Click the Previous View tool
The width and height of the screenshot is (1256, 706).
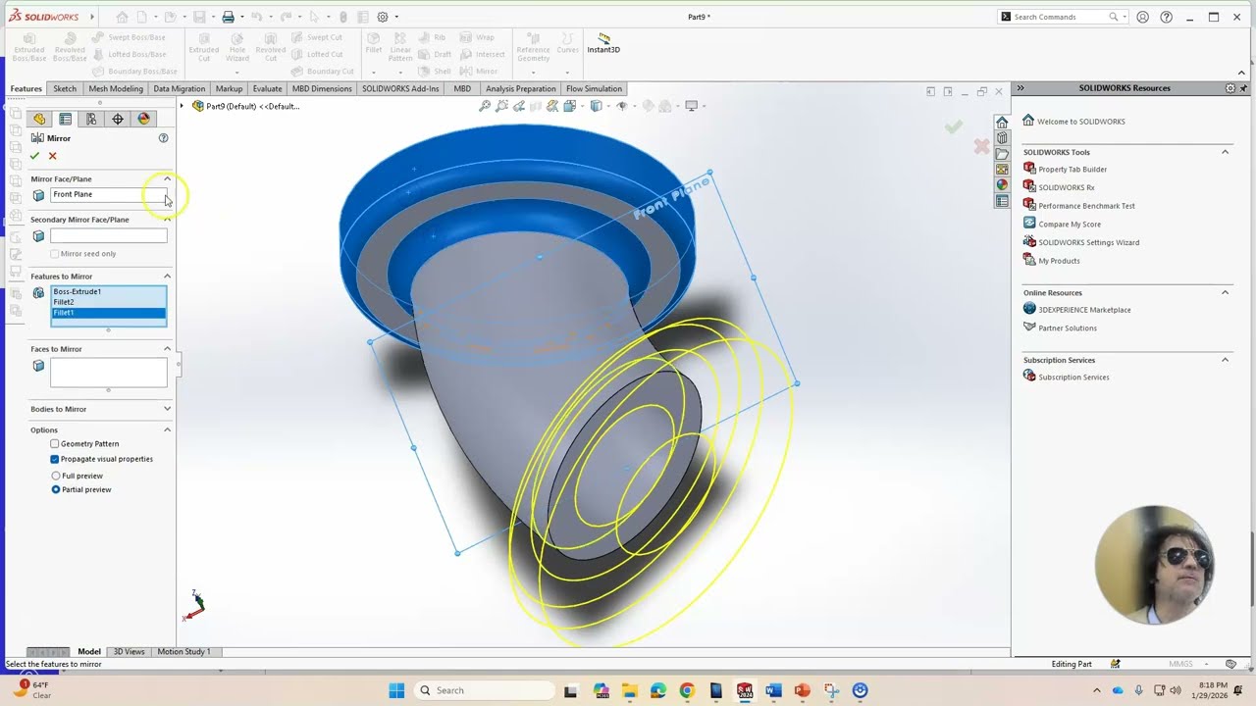point(519,106)
